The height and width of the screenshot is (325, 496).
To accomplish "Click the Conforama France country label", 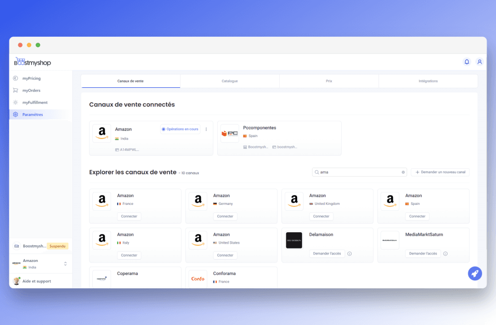I will (x=224, y=282).
